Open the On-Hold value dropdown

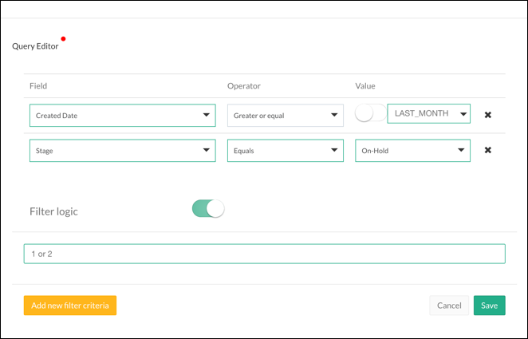[412, 150]
